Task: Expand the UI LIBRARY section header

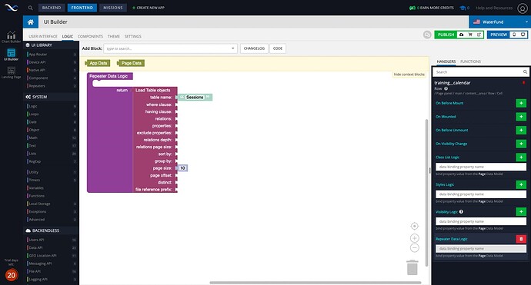Action: coord(51,45)
